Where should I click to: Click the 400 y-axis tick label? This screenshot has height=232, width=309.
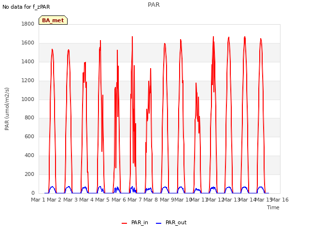29,156
